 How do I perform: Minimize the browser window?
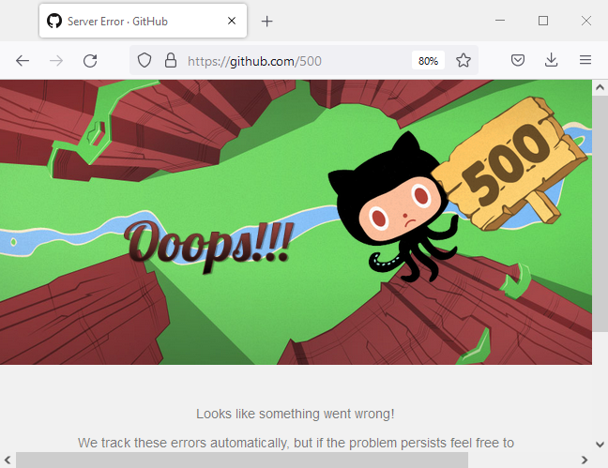pos(500,20)
